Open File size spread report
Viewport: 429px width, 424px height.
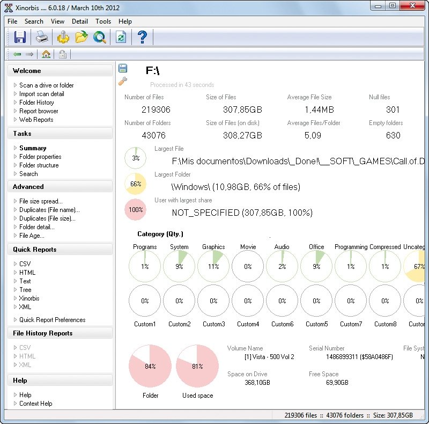[41, 201]
